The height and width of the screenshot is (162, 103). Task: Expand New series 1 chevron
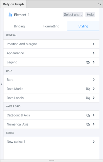[x=93, y=142]
